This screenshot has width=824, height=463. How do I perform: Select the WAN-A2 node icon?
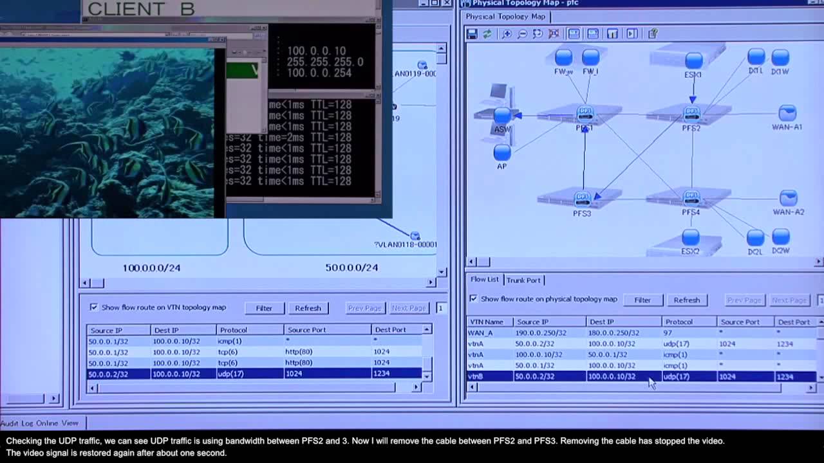point(788,198)
